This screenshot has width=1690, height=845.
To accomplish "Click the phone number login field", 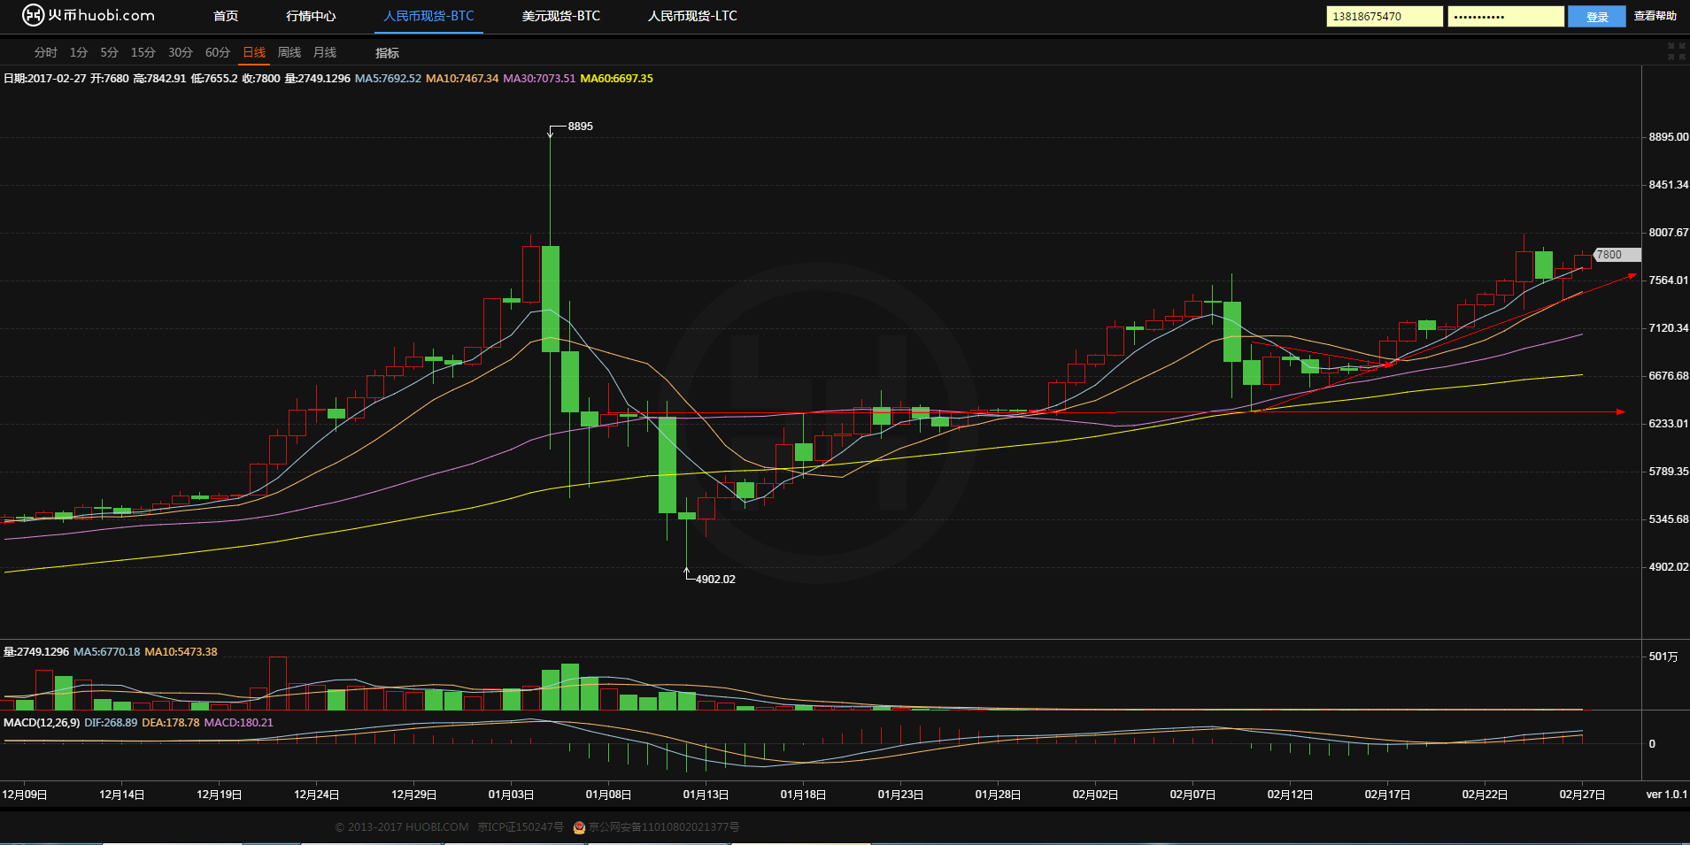I will tap(1384, 16).
